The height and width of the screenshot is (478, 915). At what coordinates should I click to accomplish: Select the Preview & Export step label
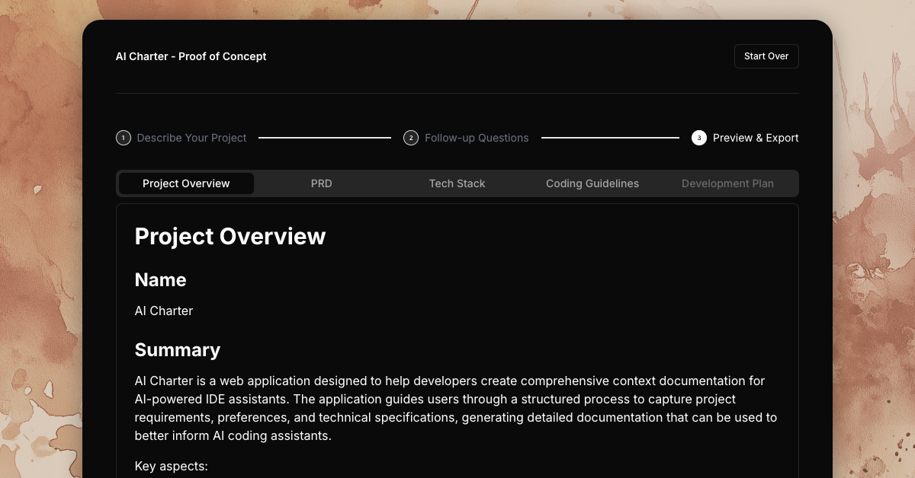pyautogui.click(x=756, y=138)
